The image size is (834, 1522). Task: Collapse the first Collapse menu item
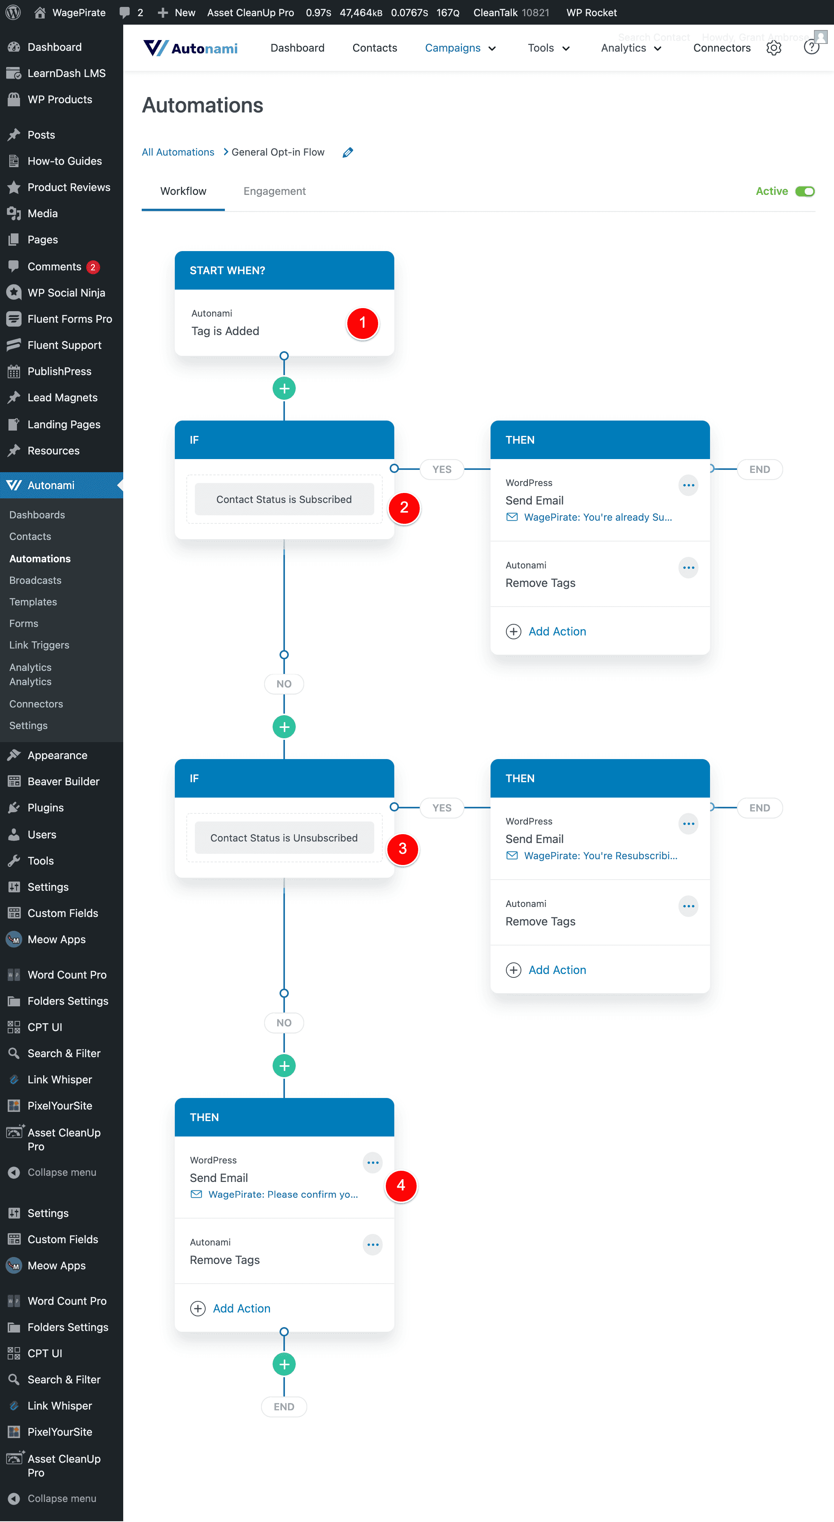(62, 1172)
